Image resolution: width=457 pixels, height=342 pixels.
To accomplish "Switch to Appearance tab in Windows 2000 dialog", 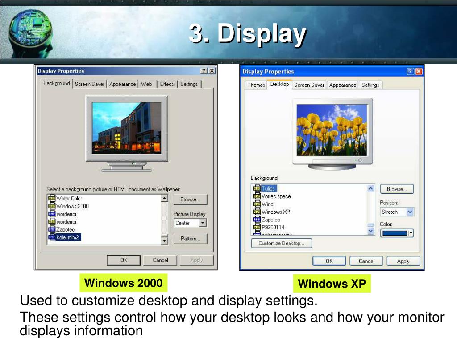I will point(122,84).
